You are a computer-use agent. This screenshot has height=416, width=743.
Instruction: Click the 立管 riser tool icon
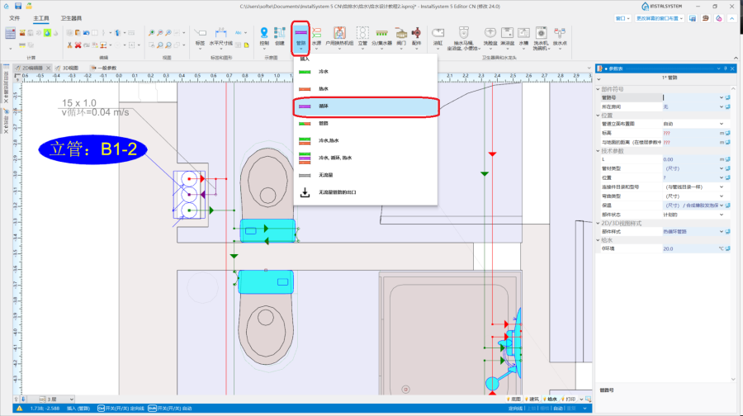pyautogui.click(x=362, y=36)
